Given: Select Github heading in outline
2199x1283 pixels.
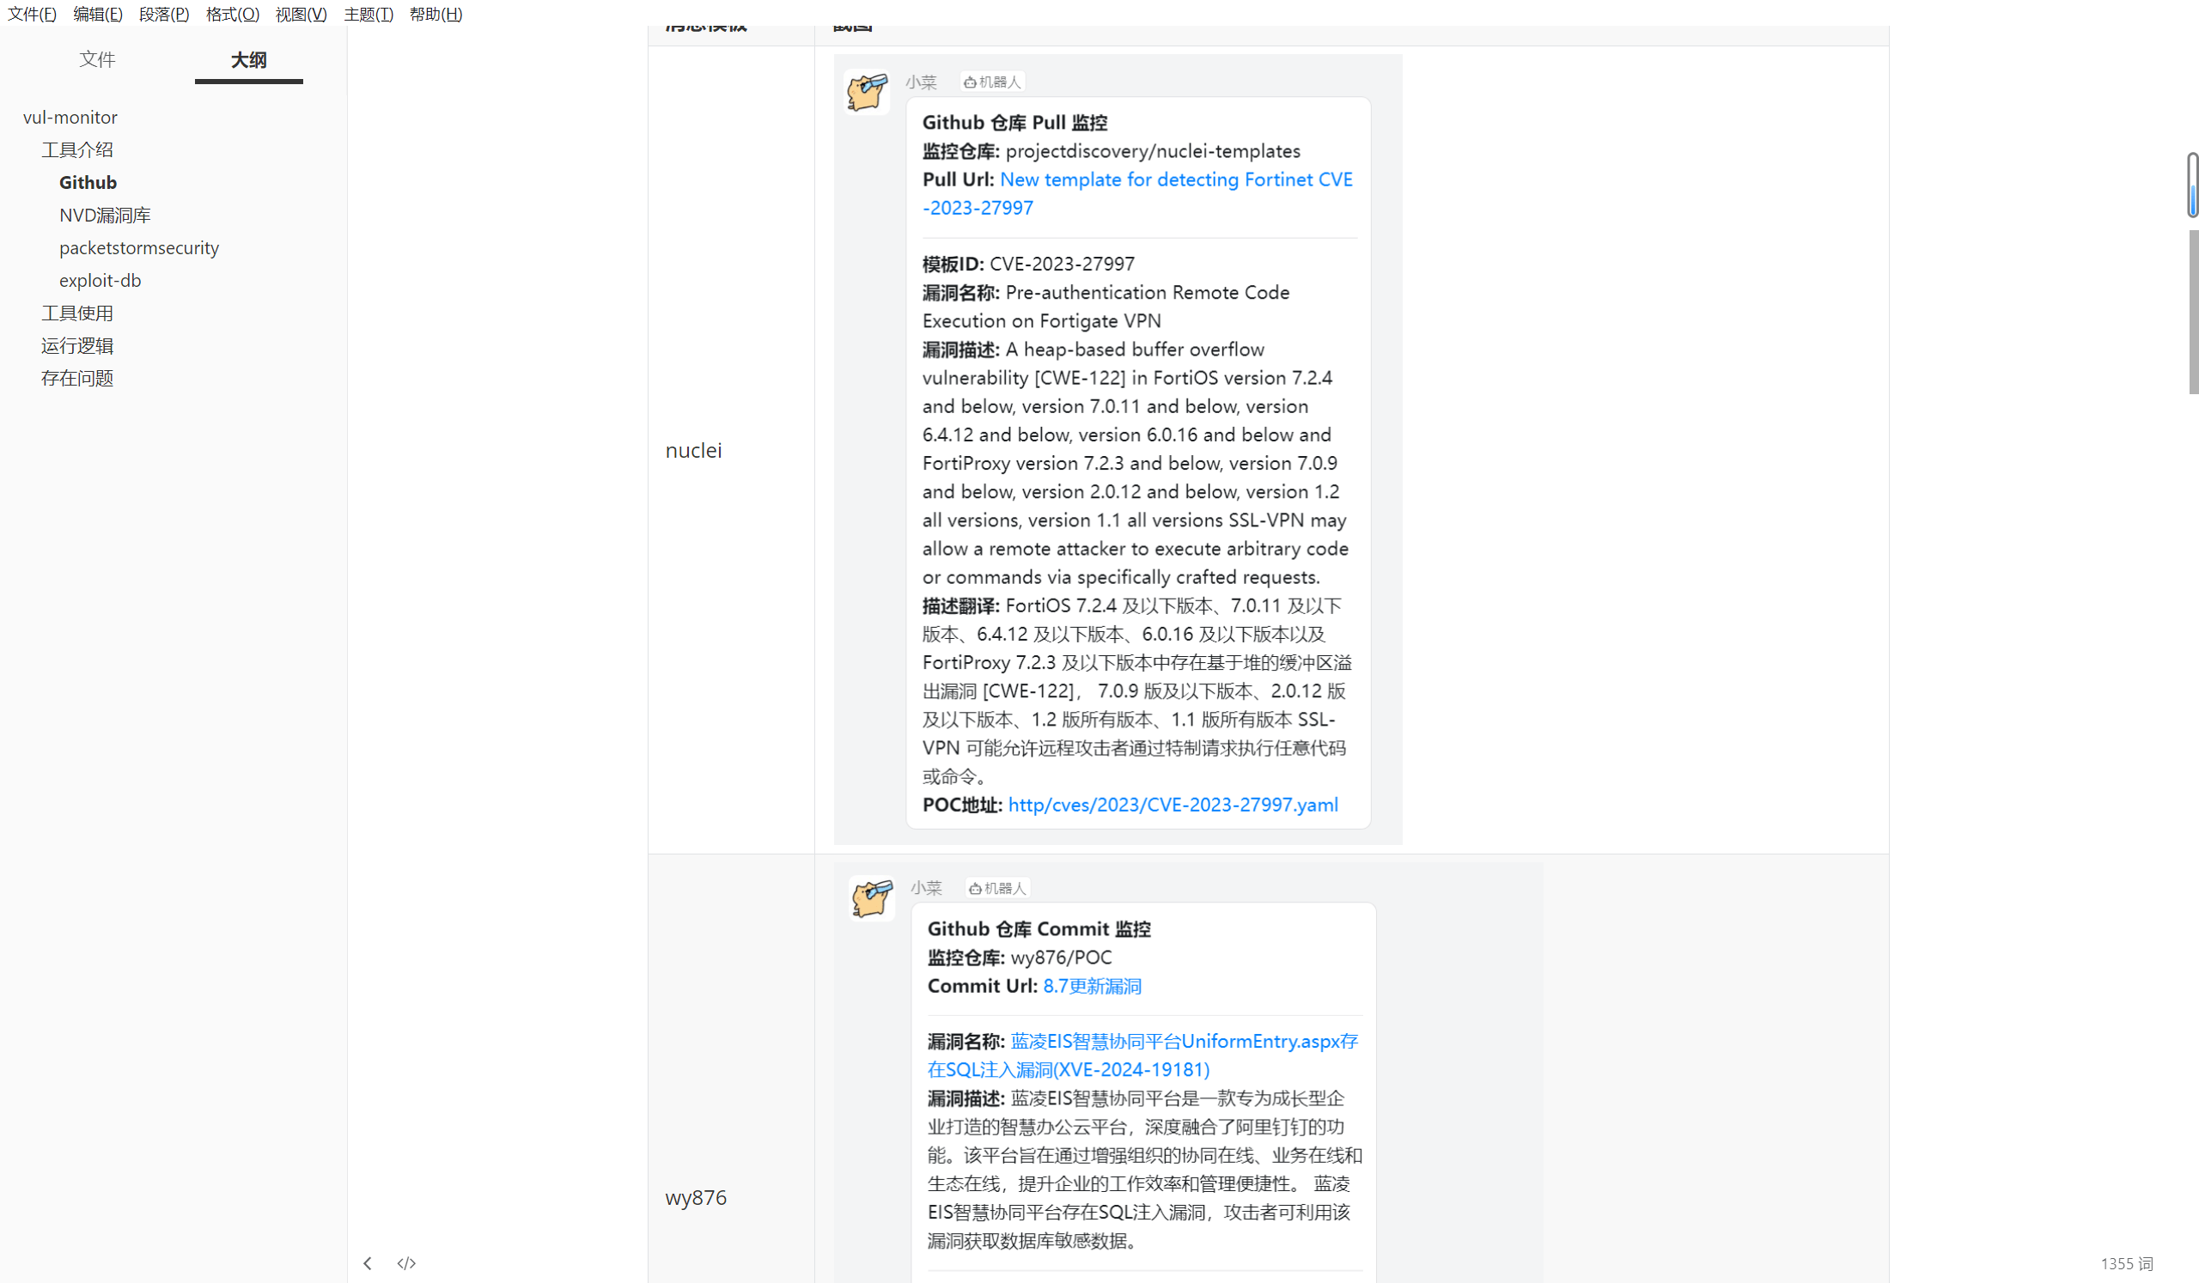Looking at the screenshot, I should tap(88, 182).
